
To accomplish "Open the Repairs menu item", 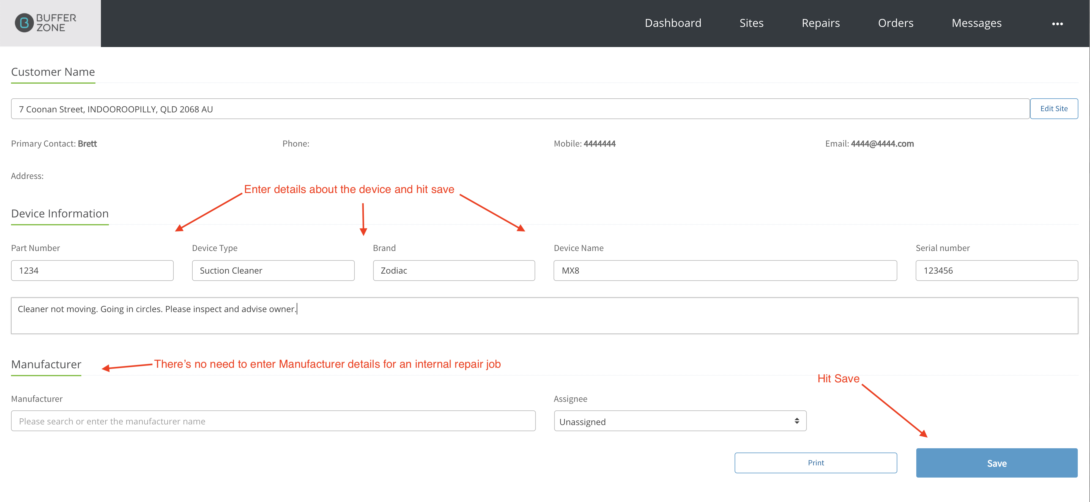I will point(821,23).
